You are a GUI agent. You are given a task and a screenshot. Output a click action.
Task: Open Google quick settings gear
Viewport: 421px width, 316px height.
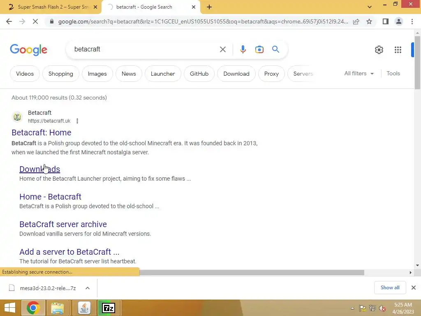click(379, 50)
